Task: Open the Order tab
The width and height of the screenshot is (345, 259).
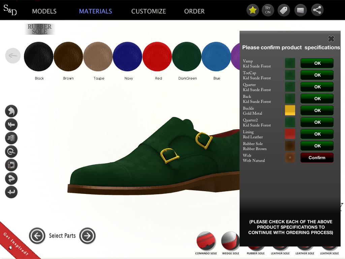Action: pyautogui.click(x=194, y=11)
